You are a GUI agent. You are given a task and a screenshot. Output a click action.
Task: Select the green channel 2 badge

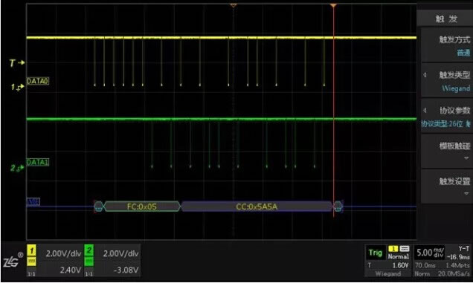(x=89, y=250)
